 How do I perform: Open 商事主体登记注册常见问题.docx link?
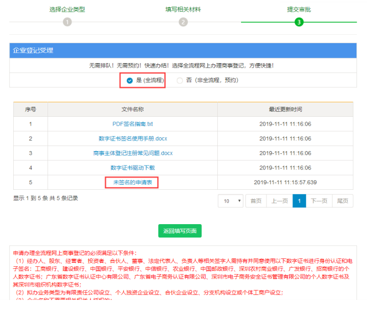[133, 153]
